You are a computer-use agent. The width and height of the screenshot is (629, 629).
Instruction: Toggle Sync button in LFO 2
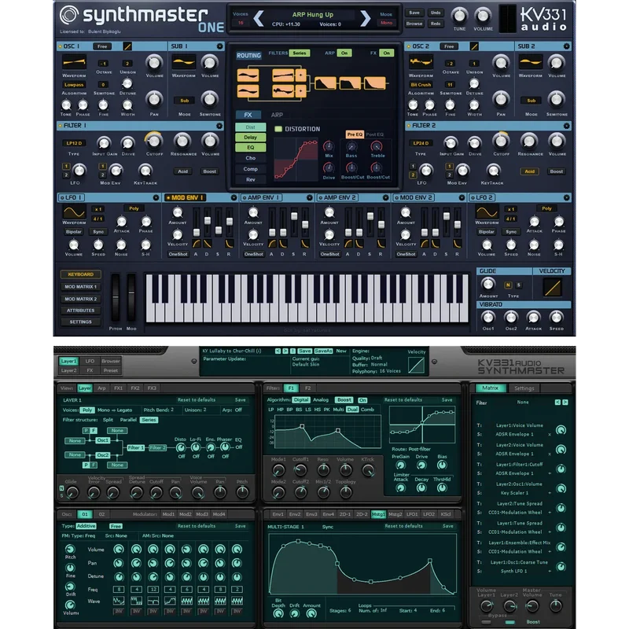[511, 232]
